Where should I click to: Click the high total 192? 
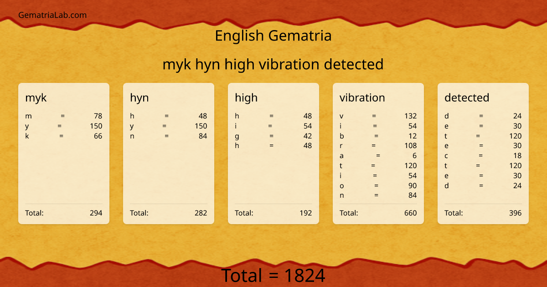pyautogui.click(x=306, y=213)
